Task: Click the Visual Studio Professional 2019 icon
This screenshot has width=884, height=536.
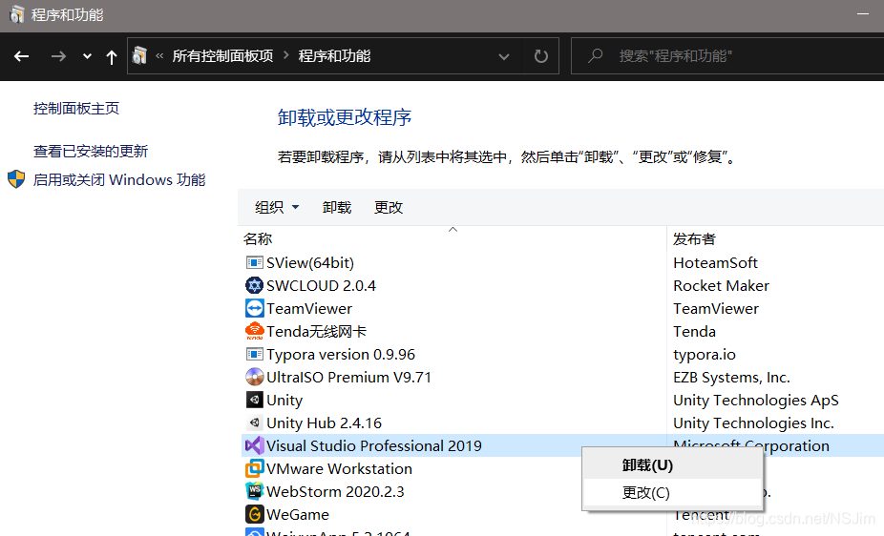Action: (x=254, y=446)
